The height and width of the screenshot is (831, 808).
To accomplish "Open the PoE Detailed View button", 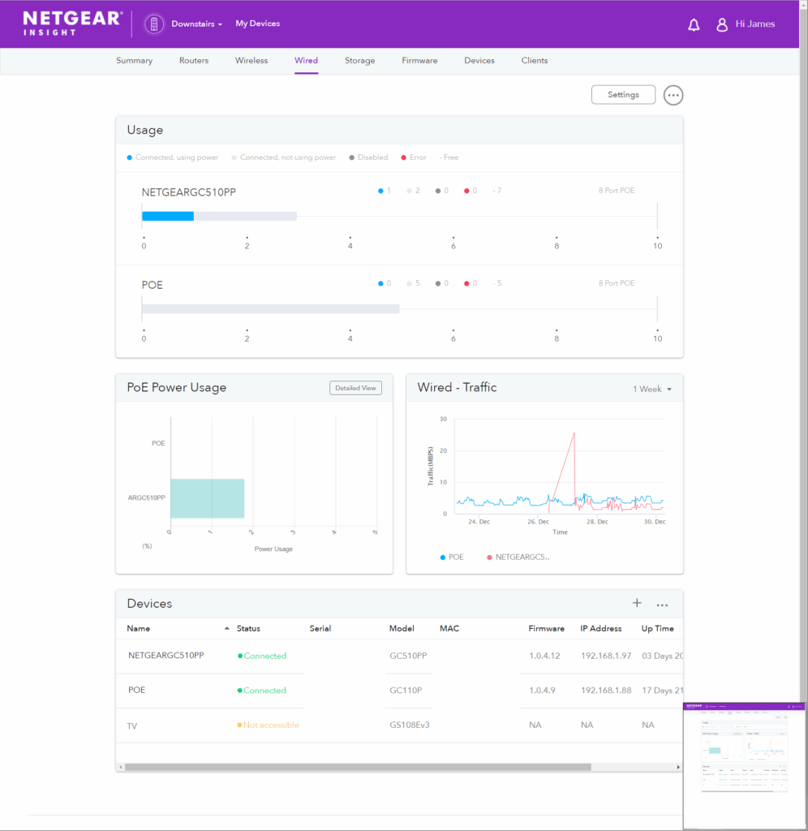I will 355,388.
